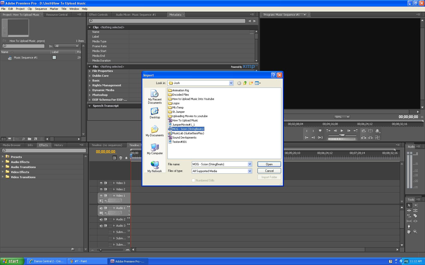This screenshot has height=265, width=425.
Task: Click Set Out Point in Program monitor
Action: coord(313,131)
